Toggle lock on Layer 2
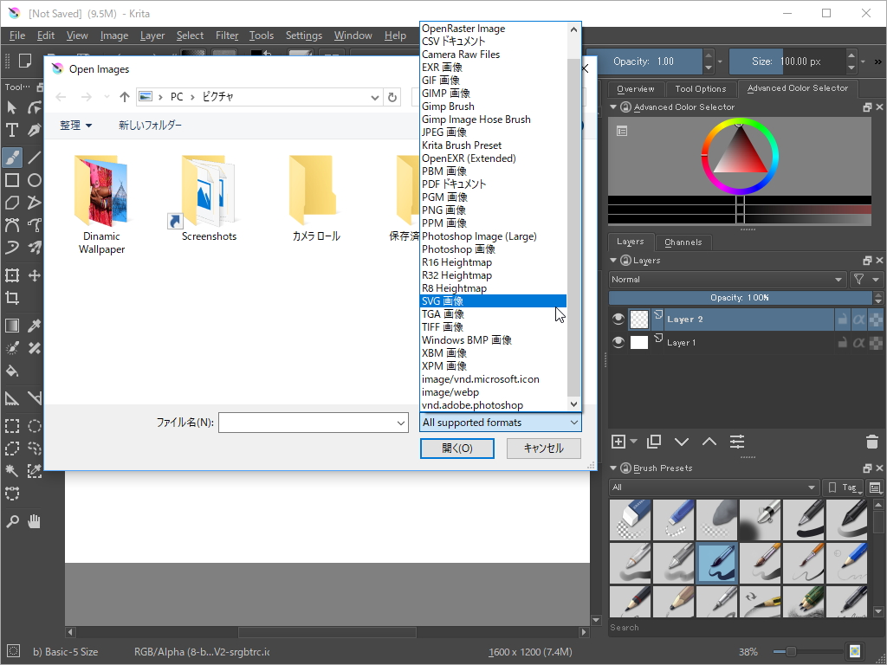The width and height of the screenshot is (887, 665). 842,320
